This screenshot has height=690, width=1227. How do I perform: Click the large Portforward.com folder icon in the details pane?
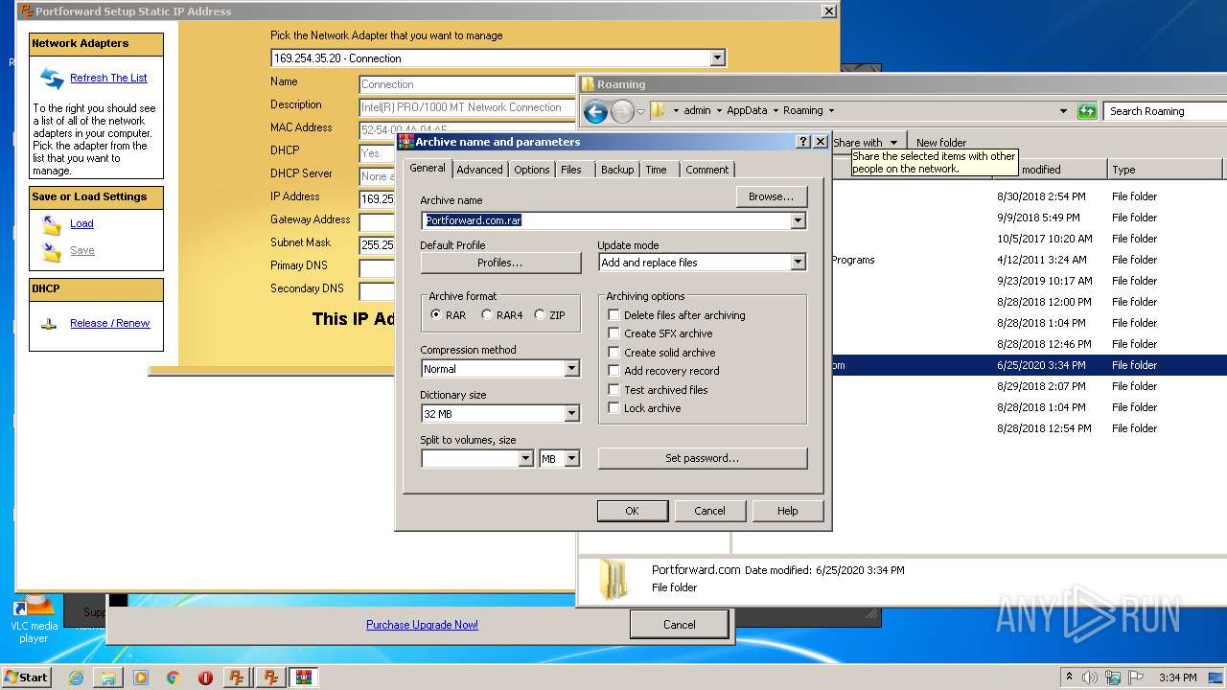pos(613,579)
